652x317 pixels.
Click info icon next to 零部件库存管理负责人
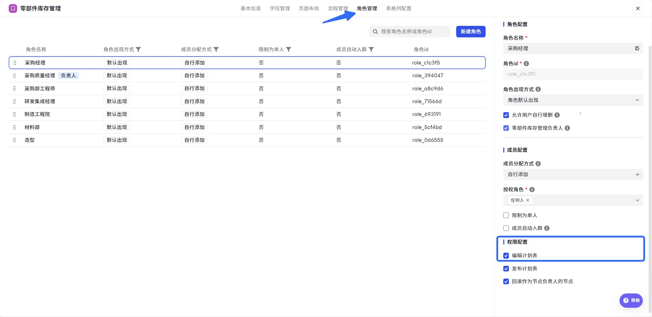point(567,128)
